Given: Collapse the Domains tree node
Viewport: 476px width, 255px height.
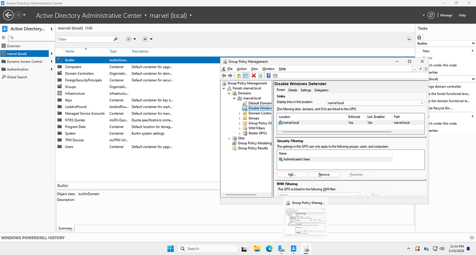Looking at the screenshot, I should point(229,93).
